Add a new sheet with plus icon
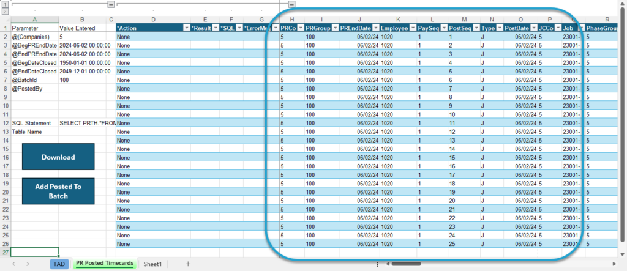 (188, 264)
